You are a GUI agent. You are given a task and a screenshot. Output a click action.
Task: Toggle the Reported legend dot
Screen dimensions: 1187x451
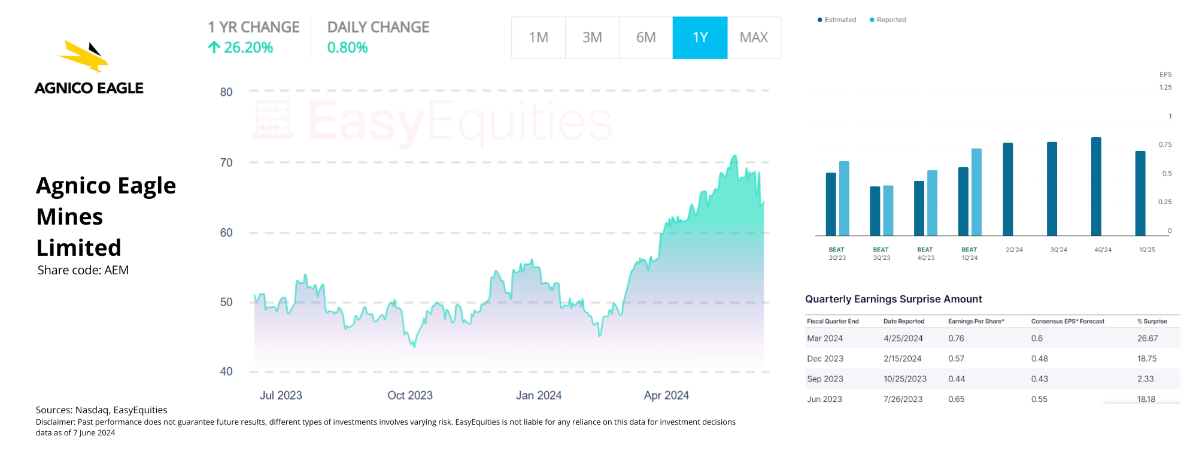coord(872,20)
